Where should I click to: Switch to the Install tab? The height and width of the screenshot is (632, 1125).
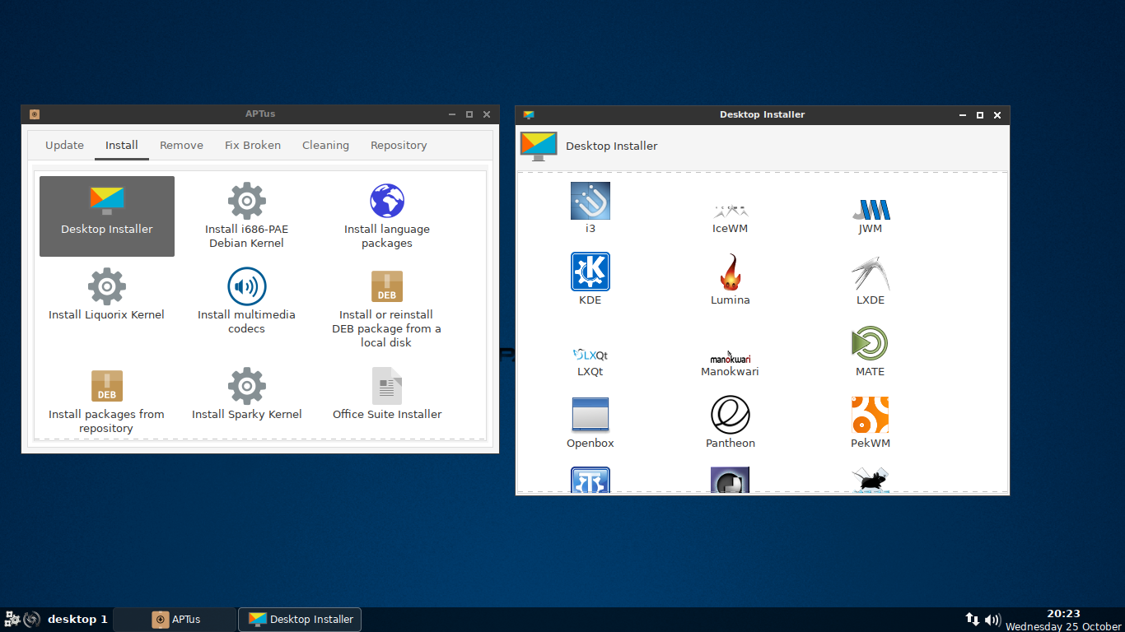point(122,145)
